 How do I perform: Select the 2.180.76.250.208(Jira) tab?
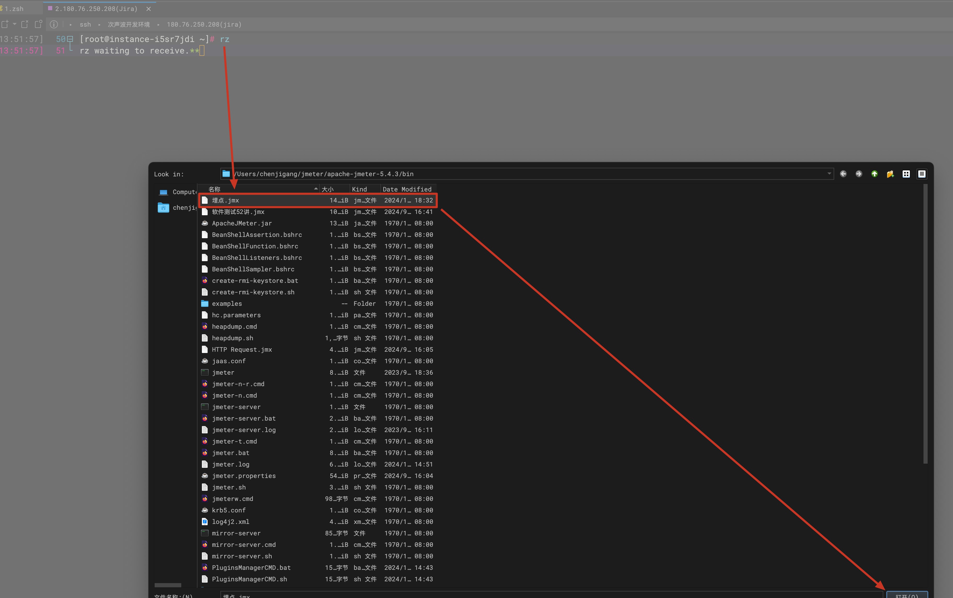(96, 9)
